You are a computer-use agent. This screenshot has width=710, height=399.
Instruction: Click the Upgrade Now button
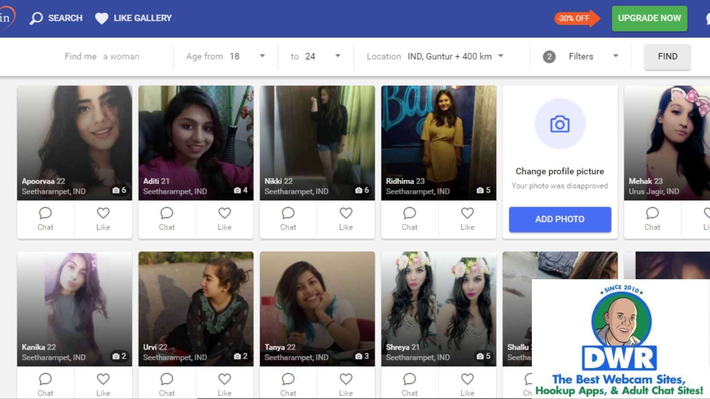(649, 18)
